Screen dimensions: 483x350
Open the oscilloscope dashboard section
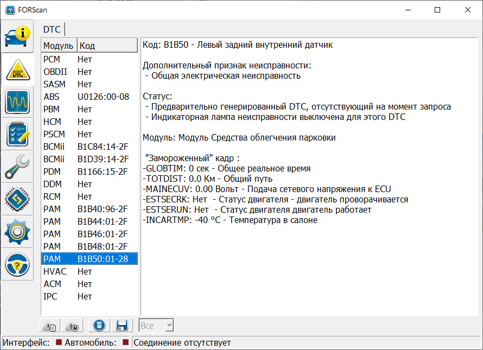[x=17, y=101]
